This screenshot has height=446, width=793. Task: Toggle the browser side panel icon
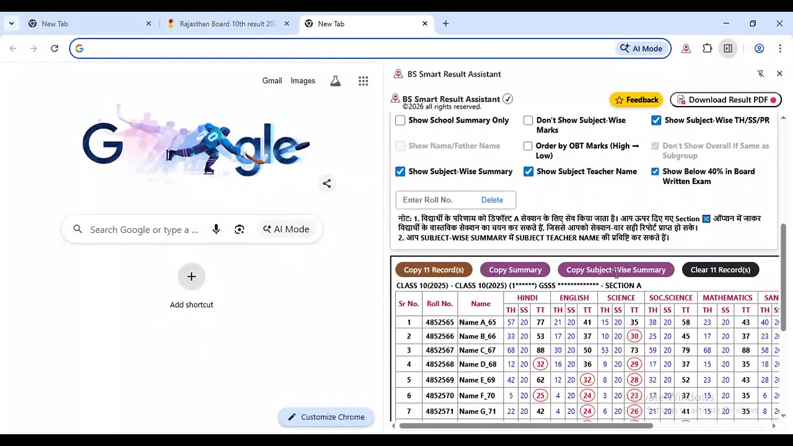click(x=728, y=48)
